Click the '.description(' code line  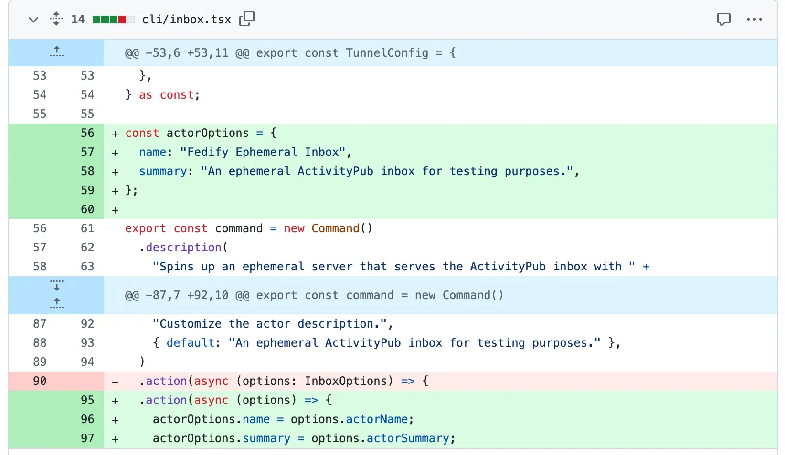[184, 248]
